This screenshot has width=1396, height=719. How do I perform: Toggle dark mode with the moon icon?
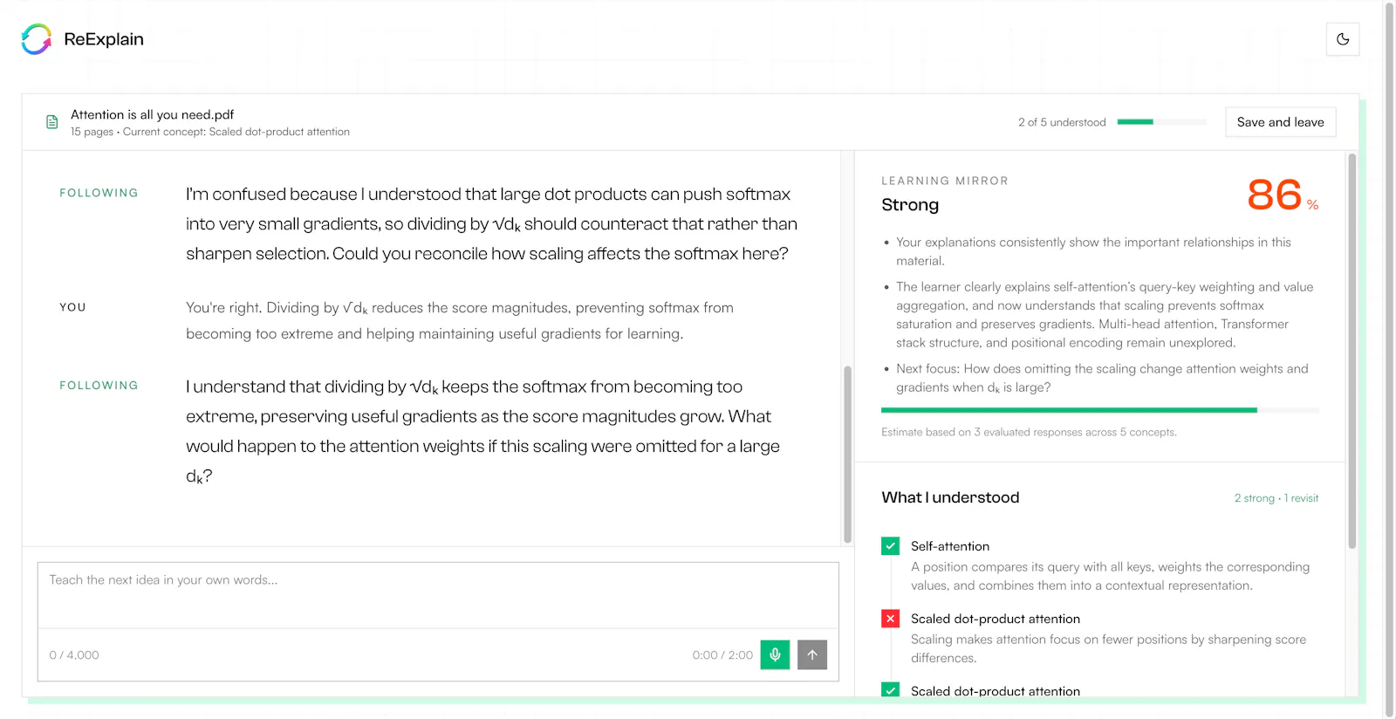(1343, 39)
